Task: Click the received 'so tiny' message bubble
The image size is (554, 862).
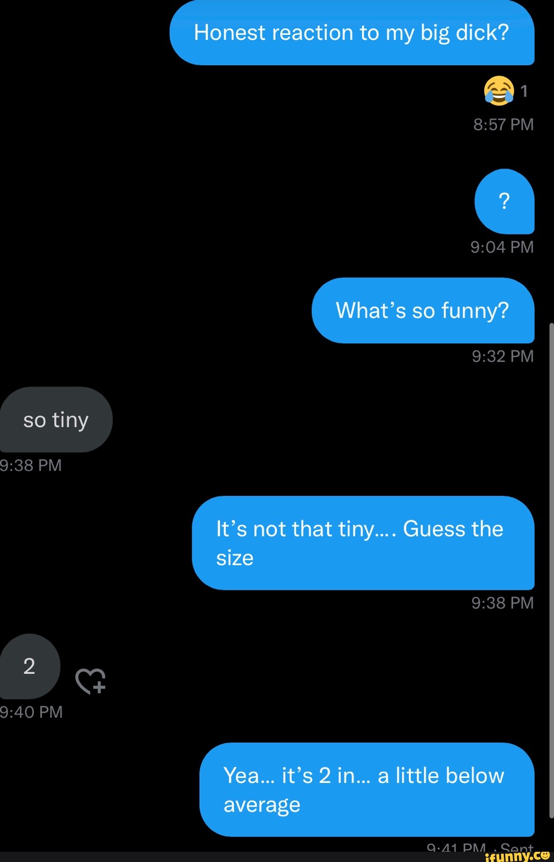Action: pos(56,419)
